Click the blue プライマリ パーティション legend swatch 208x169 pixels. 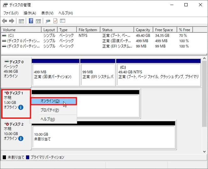tap(28, 157)
